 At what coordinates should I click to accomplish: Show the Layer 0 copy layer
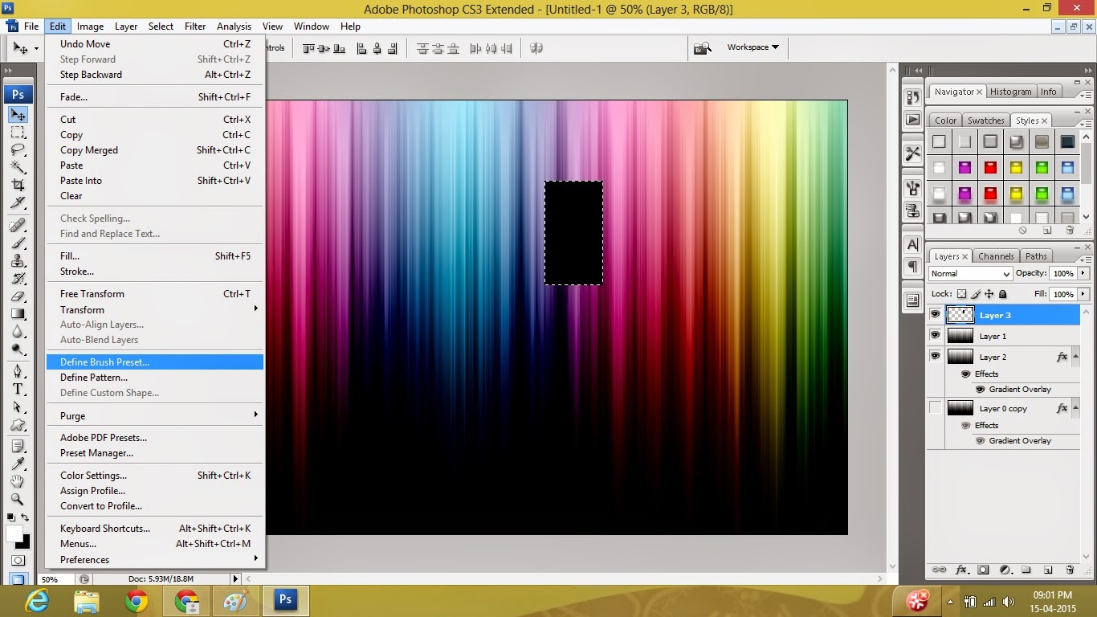936,407
